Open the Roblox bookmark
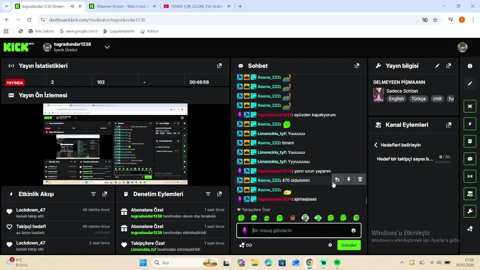480x270 pixels. click(x=149, y=31)
